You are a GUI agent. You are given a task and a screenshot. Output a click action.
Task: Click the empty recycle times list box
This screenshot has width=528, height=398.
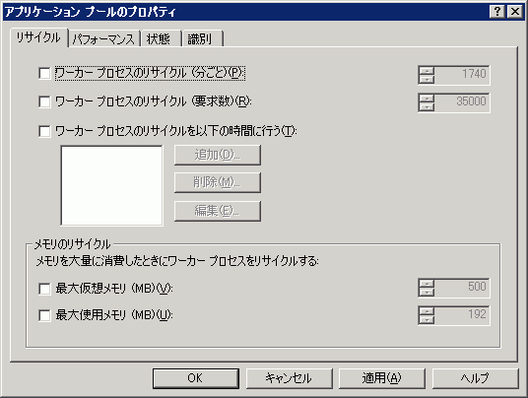pos(111,185)
